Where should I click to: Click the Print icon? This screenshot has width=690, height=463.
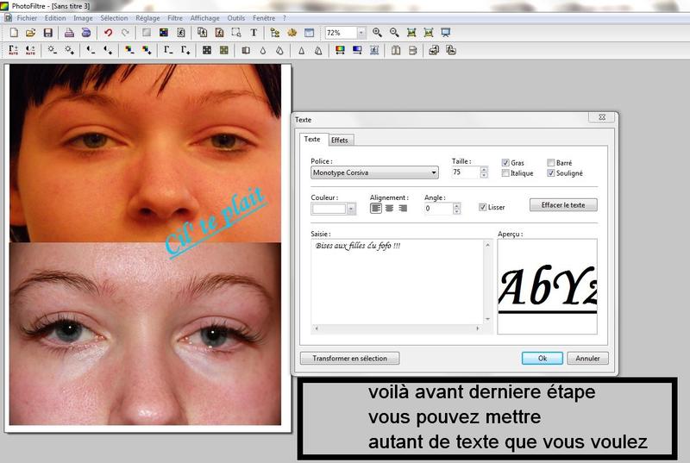point(70,33)
